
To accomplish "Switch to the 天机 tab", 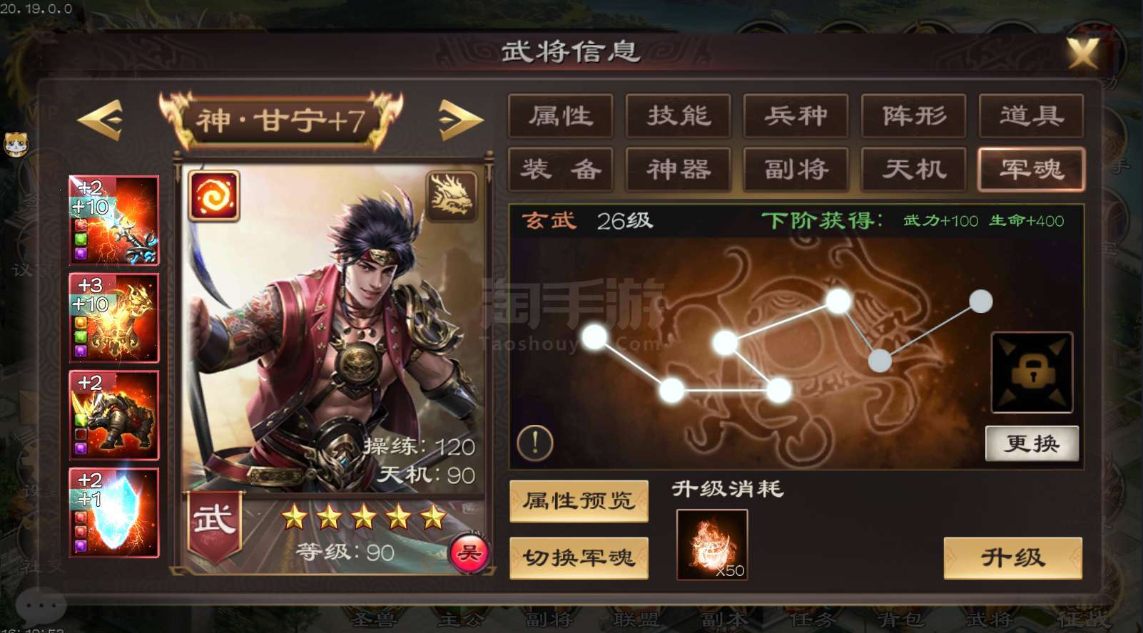I will (914, 169).
